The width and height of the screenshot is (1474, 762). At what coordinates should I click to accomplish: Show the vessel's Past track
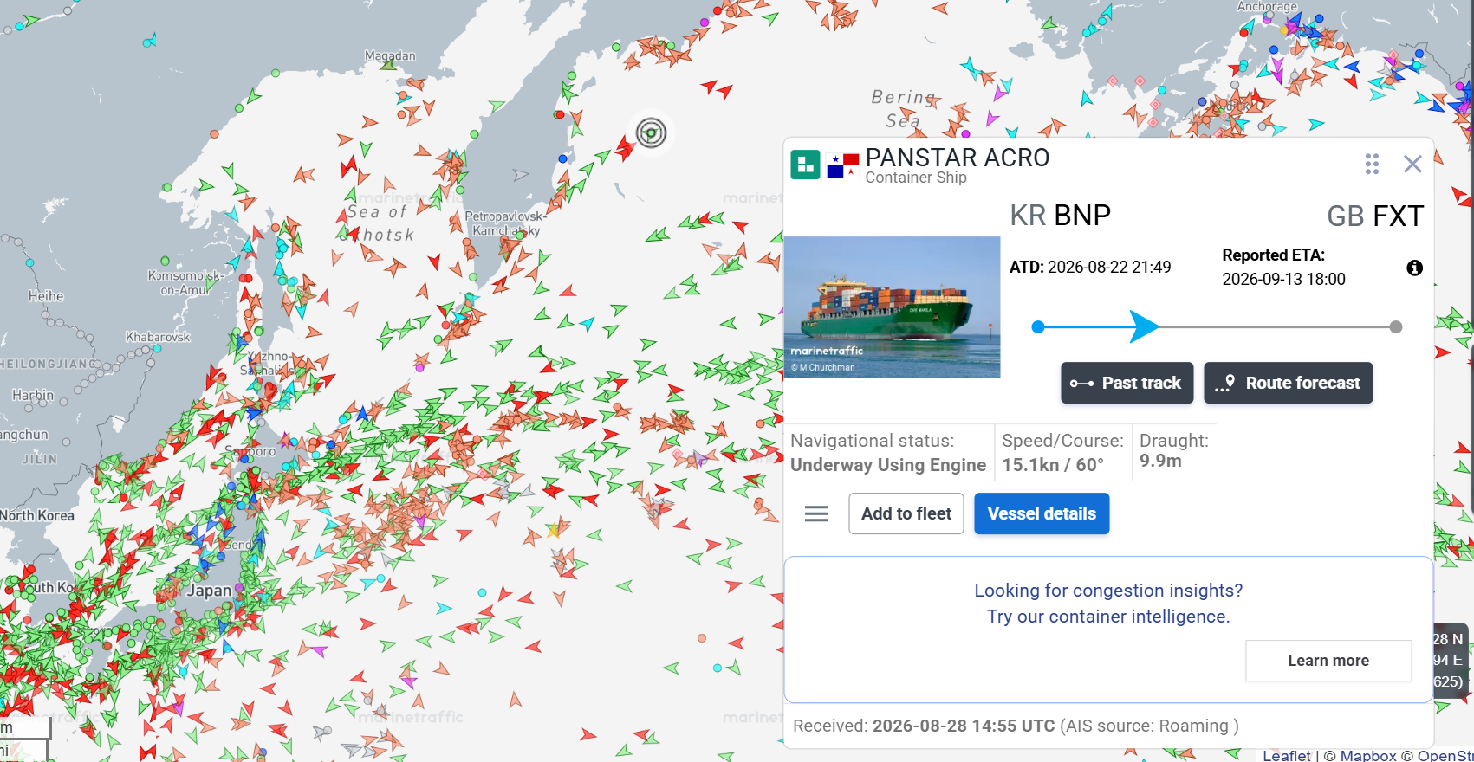point(1127,383)
